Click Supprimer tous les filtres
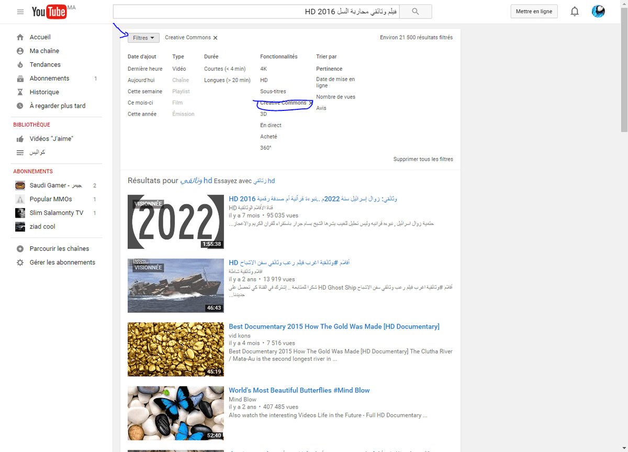Screen dimensions: 628x452 [x=423, y=159]
